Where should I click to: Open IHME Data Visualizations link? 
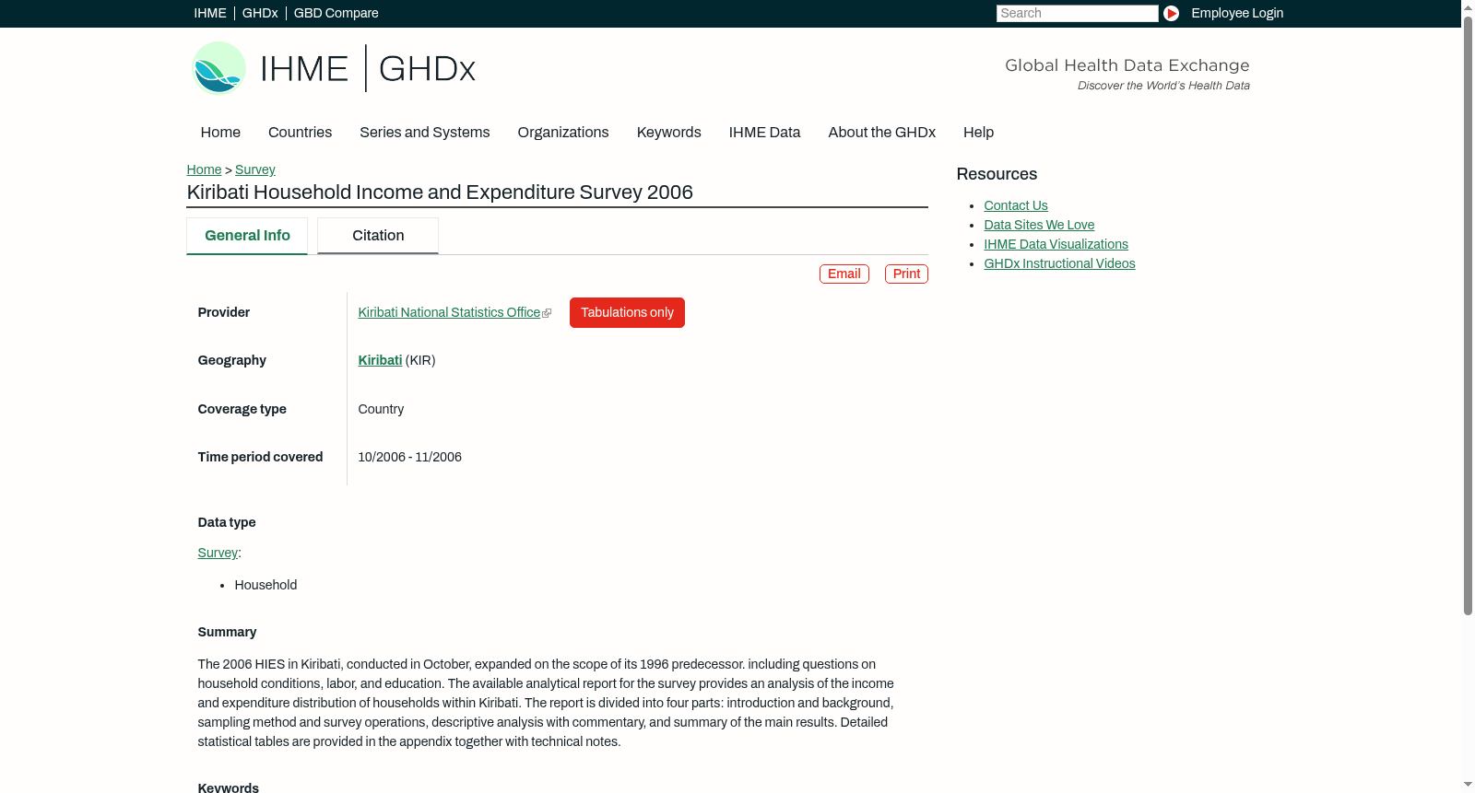pos(1056,244)
